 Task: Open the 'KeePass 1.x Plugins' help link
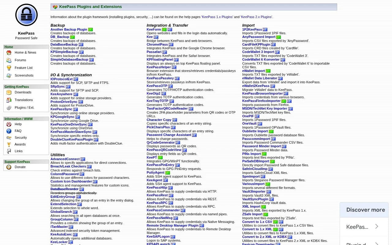point(217,17)
